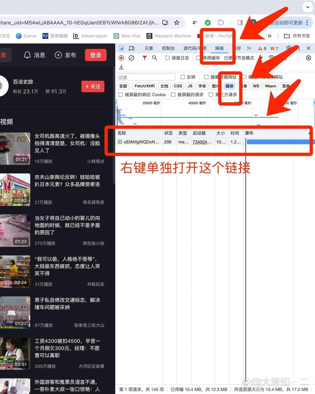
Task: Click the inspect element selector icon
Action: pyautogui.click(x=122, y=48)
